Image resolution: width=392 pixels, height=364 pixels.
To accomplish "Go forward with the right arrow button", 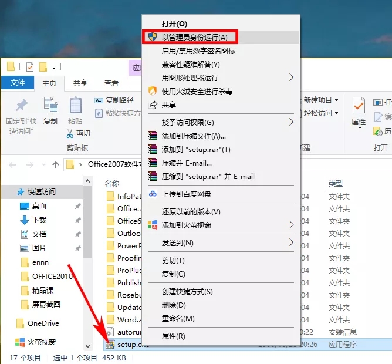I will pos(30,165).
